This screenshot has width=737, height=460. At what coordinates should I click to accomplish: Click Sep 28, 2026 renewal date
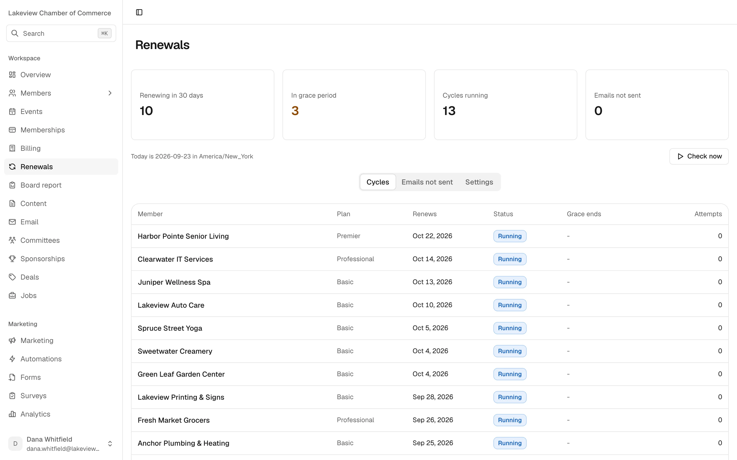(x=433, y=397)
